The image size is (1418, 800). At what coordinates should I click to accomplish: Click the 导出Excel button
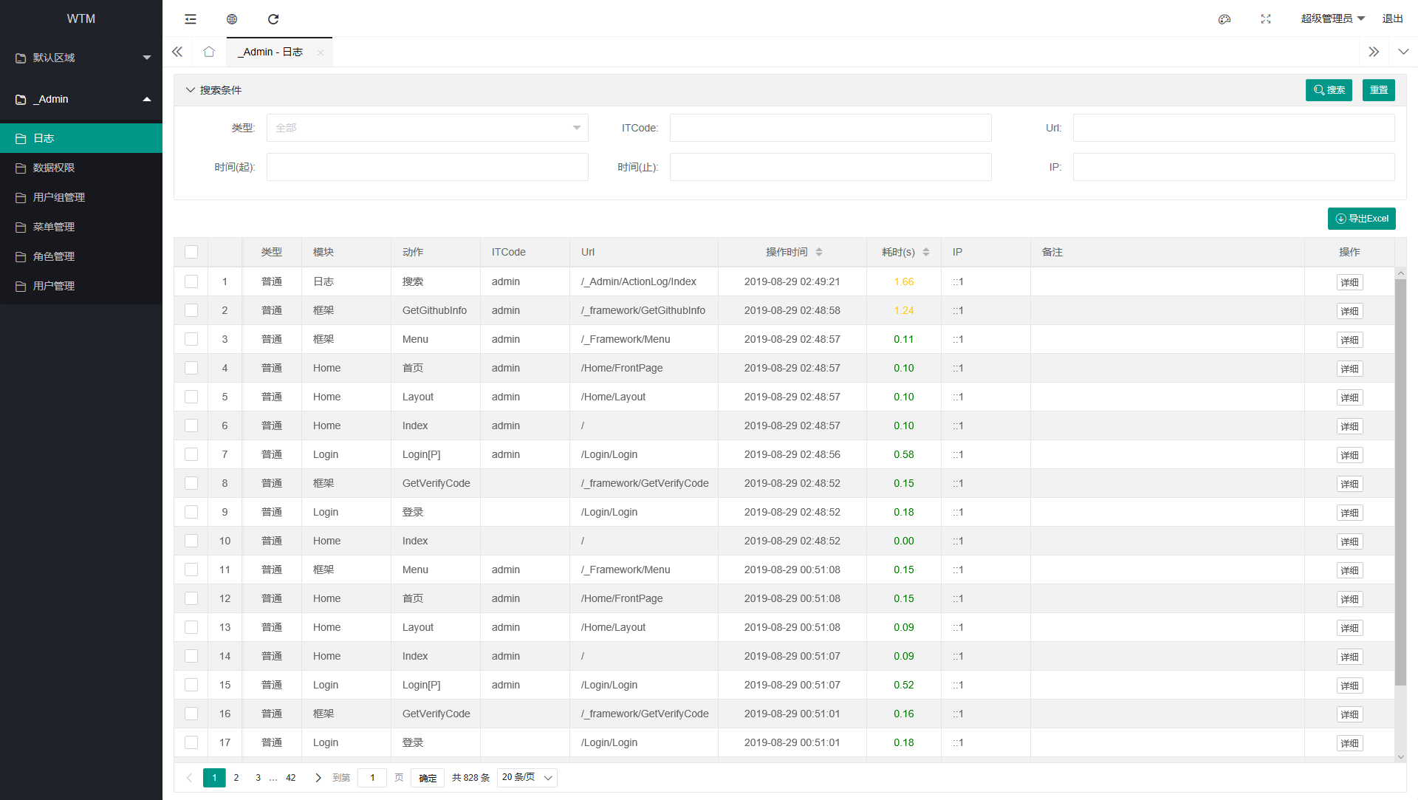point(1361,219)
